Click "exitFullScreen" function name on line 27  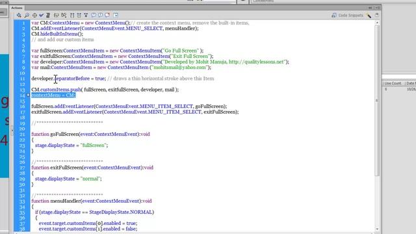click(66, 168)
